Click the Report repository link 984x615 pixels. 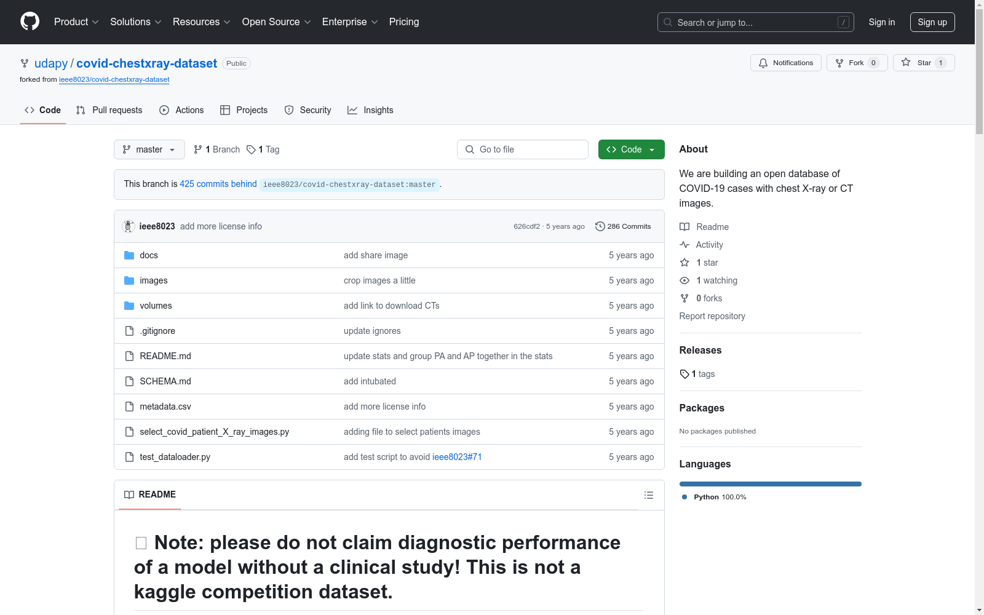(712, 316)
